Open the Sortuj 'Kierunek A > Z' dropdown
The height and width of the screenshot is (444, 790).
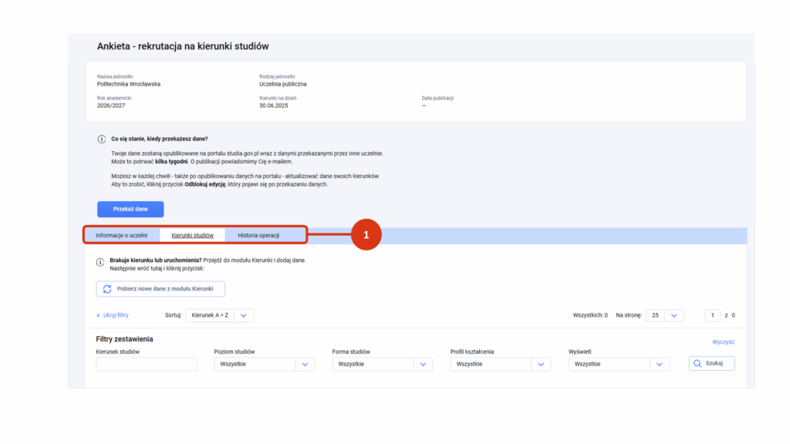[x=220, y=315]
